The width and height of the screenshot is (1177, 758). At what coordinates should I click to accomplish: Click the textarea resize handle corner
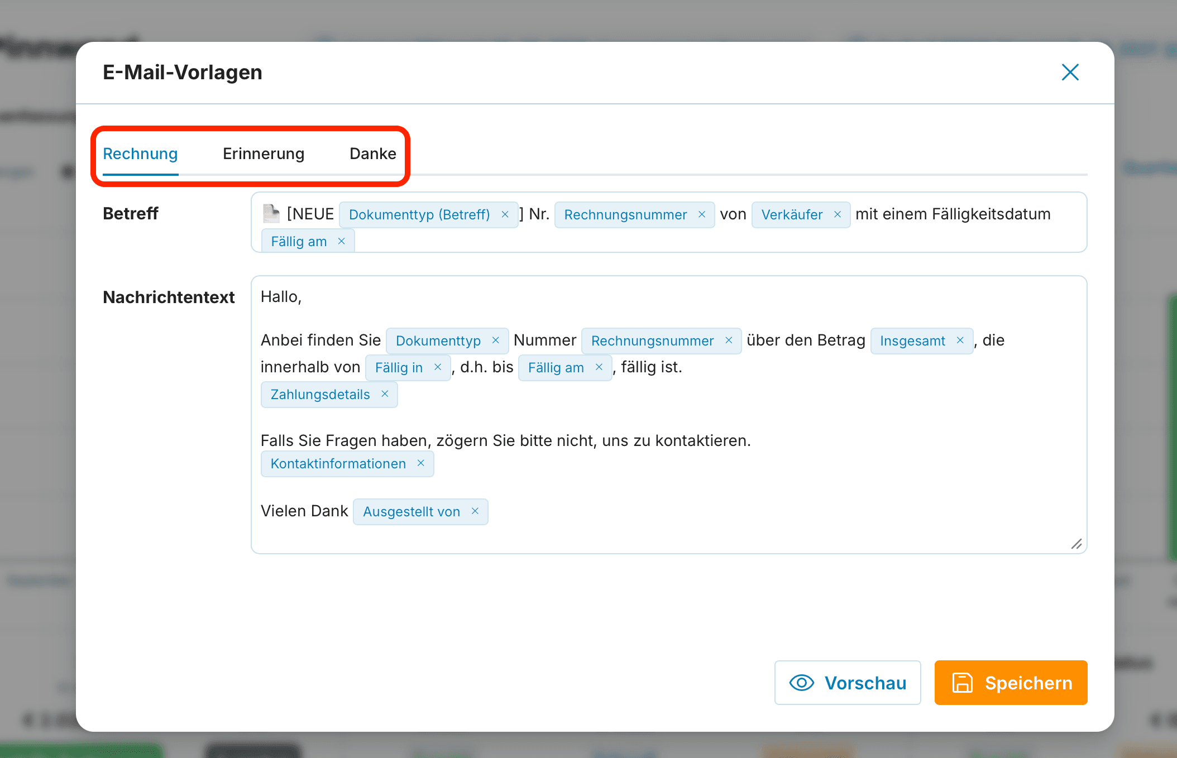coord(1076,544)
